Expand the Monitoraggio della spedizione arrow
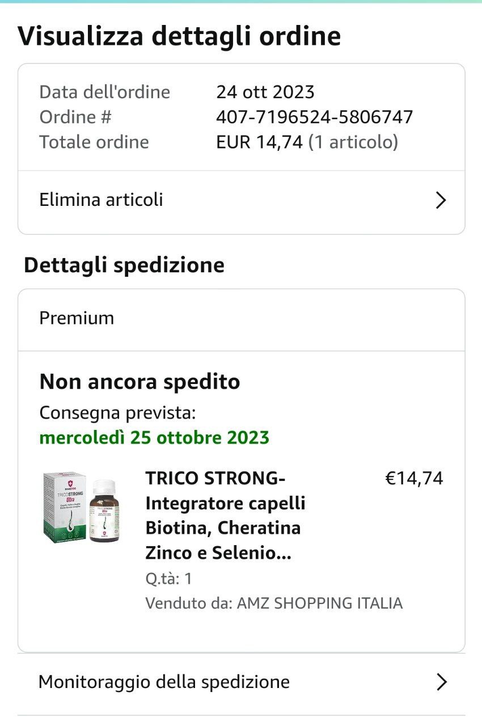The height and width of the screenshot is (726, 482). tap(442, 682)
